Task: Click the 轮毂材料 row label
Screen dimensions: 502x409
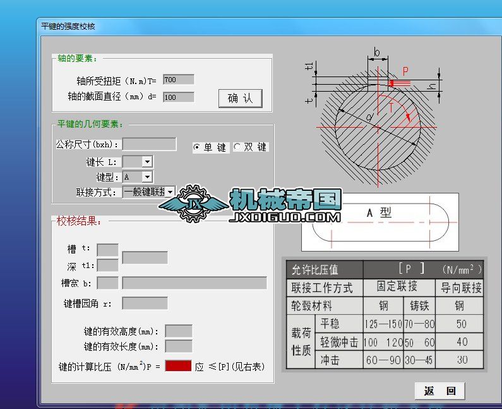Action: click(x=325, y=305)
